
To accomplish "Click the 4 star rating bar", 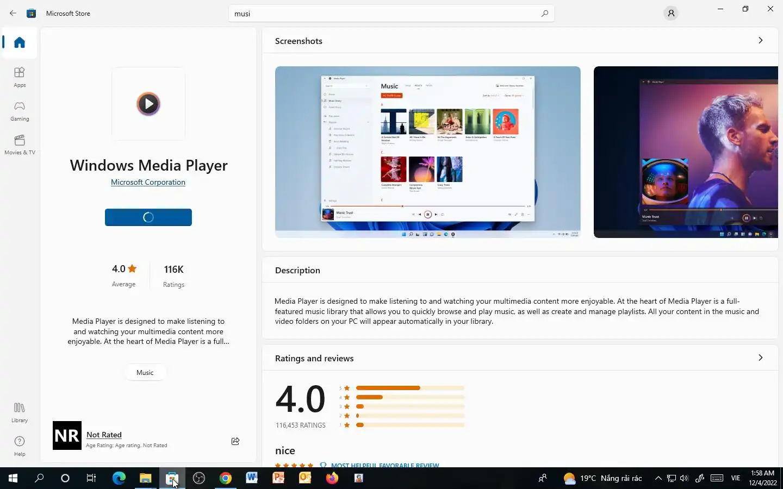I will point(410,397).
